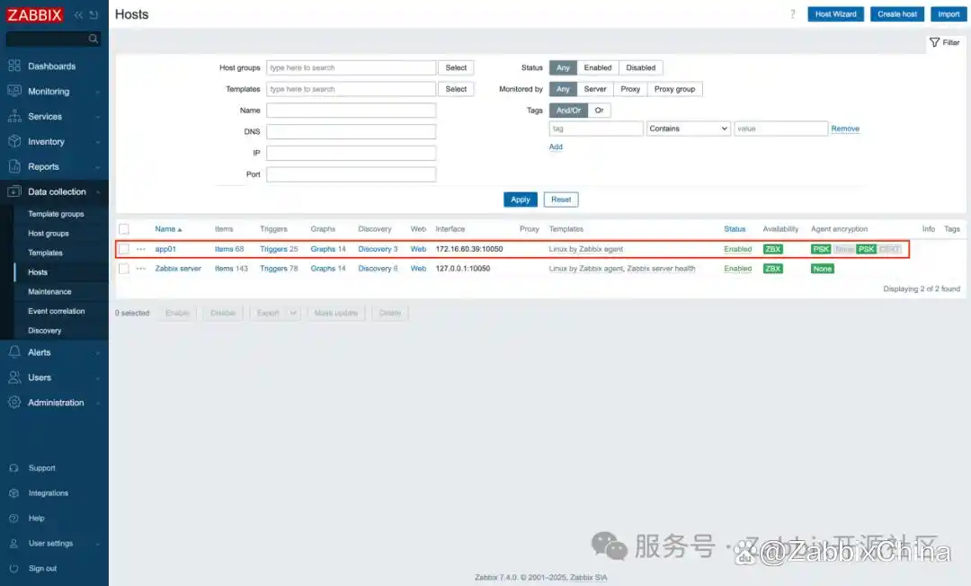The width and height of the screenshot is (971, 586).
Task: Open Event correlation submenu item
Action: pyautogui.click(x=57, y=311)
